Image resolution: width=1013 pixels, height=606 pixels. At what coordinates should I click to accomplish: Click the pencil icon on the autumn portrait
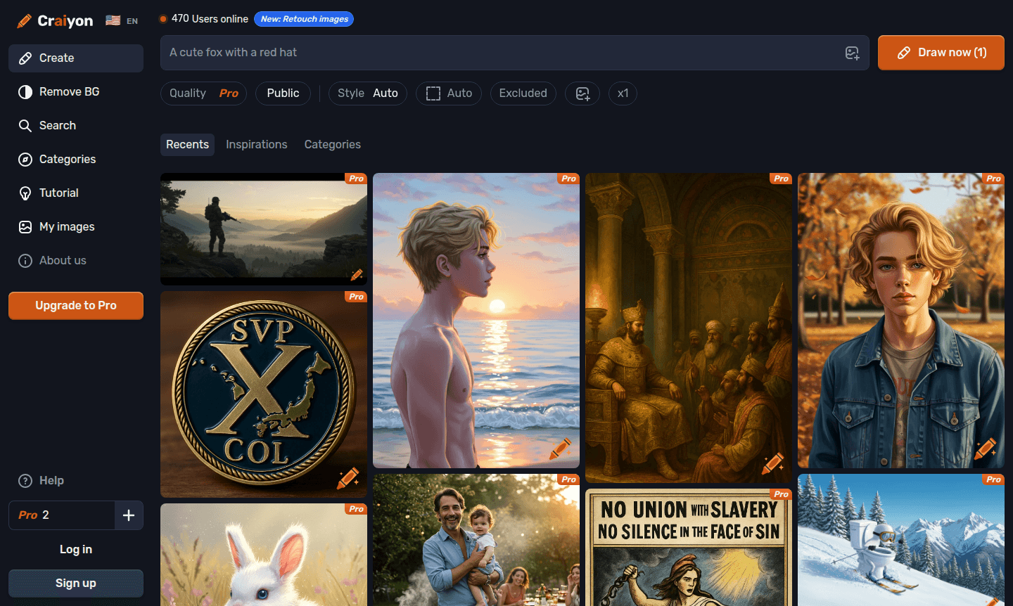tap(985, 449)
